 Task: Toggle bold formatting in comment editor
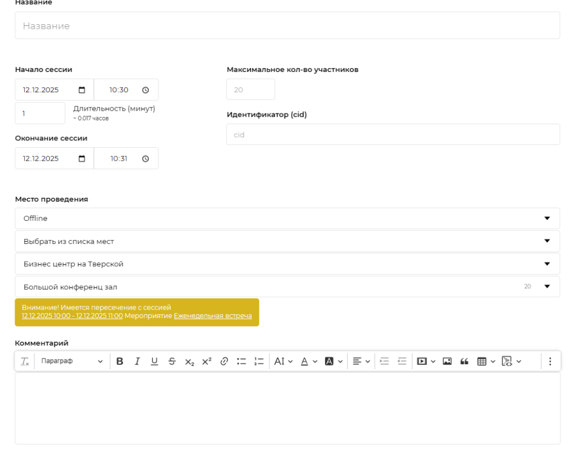click(120, 361)
